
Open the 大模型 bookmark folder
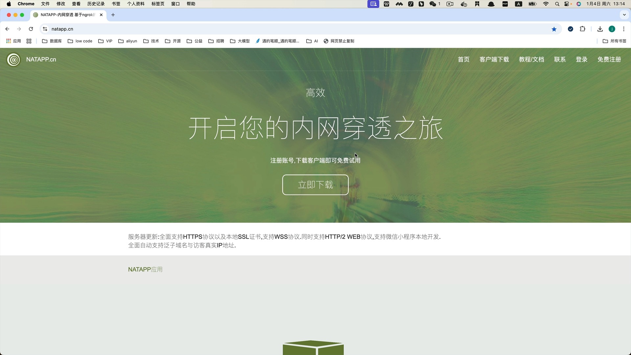240,41
